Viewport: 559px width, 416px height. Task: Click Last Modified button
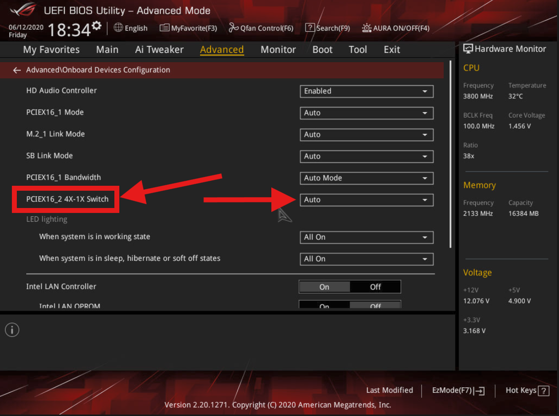coord(389,390)
